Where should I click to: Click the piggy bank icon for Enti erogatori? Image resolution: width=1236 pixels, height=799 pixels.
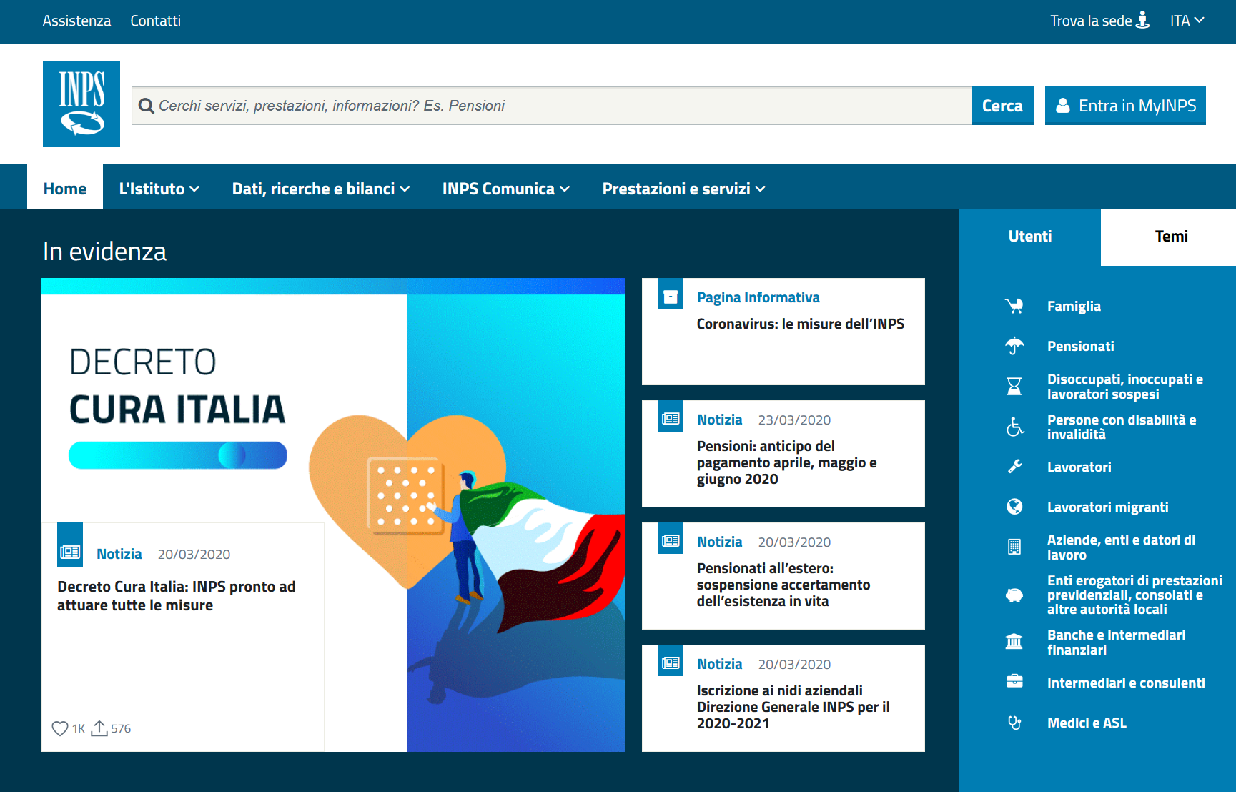1014,595
